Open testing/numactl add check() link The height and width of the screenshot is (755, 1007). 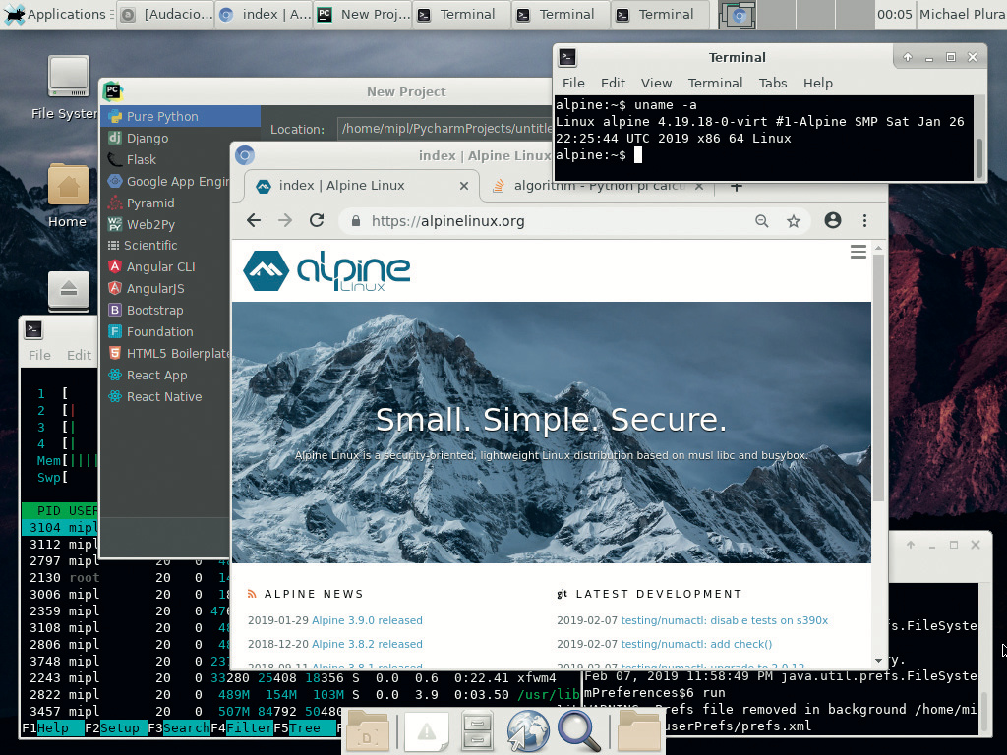[x=696, y=644]
